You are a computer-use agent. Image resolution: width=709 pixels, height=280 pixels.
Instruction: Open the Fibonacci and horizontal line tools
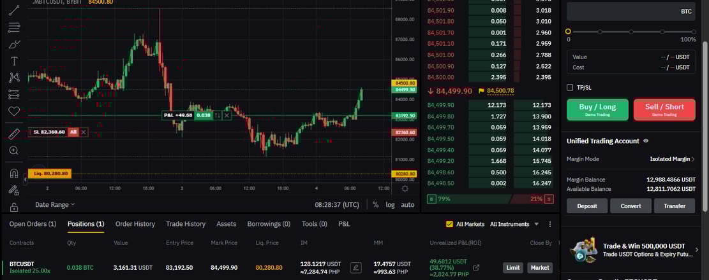pos(14,27)
